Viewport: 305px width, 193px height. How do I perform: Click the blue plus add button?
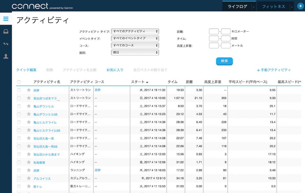[301, 6]
